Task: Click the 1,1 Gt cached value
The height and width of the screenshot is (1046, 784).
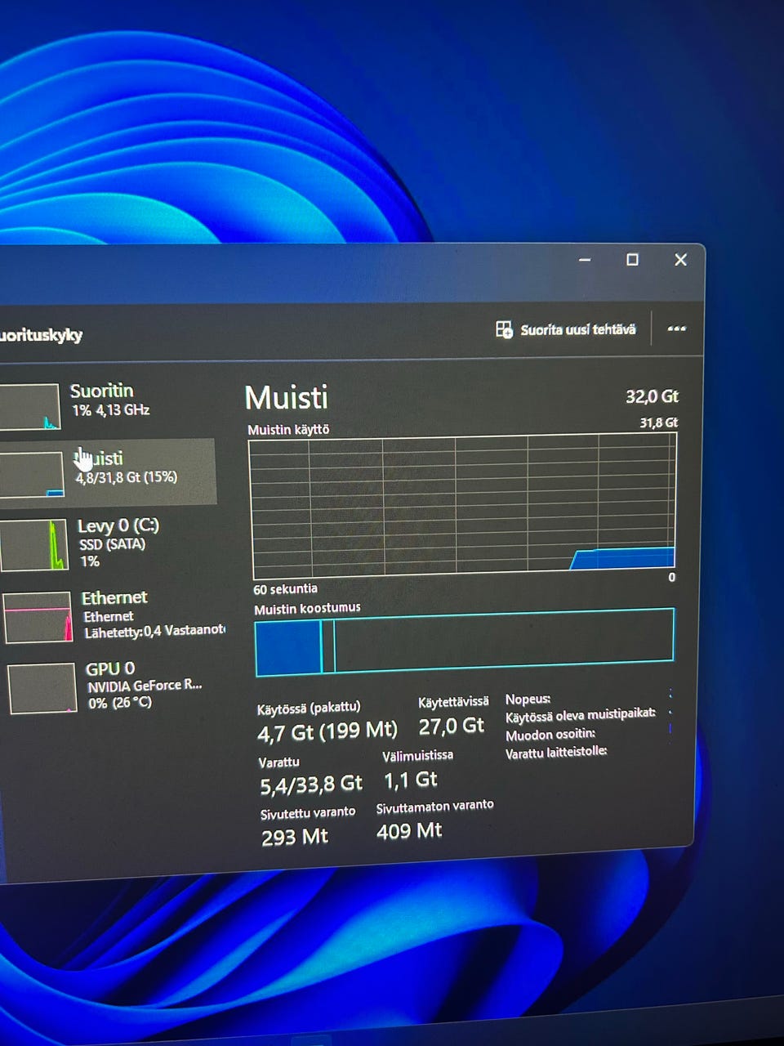Action: (411, 780)
